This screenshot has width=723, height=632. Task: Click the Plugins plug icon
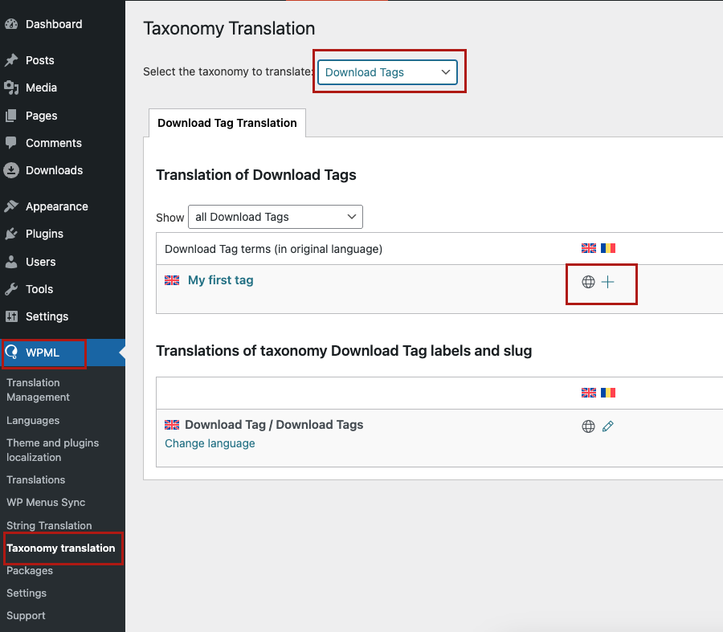click(x=11, y=234)
